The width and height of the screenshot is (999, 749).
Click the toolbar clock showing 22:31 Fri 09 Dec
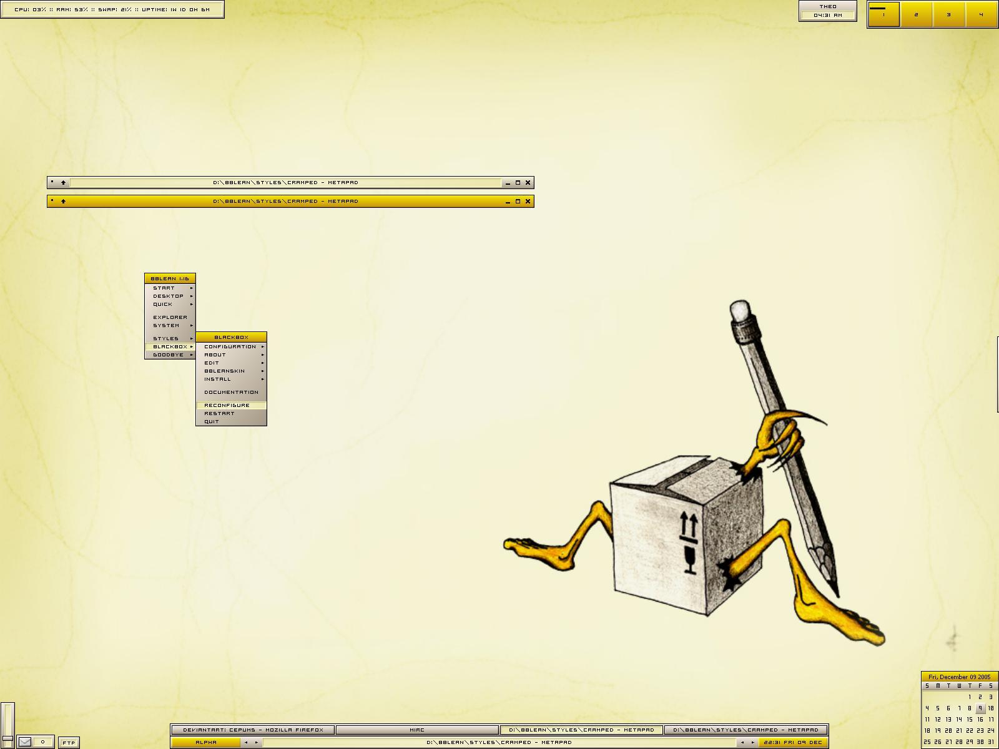pos(793,743)
